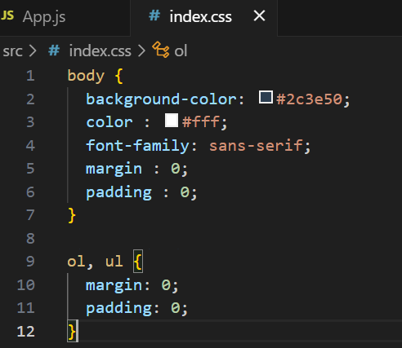
Task: Expand chevron after src in breadcrumb
Action: (x=33, y=51)
